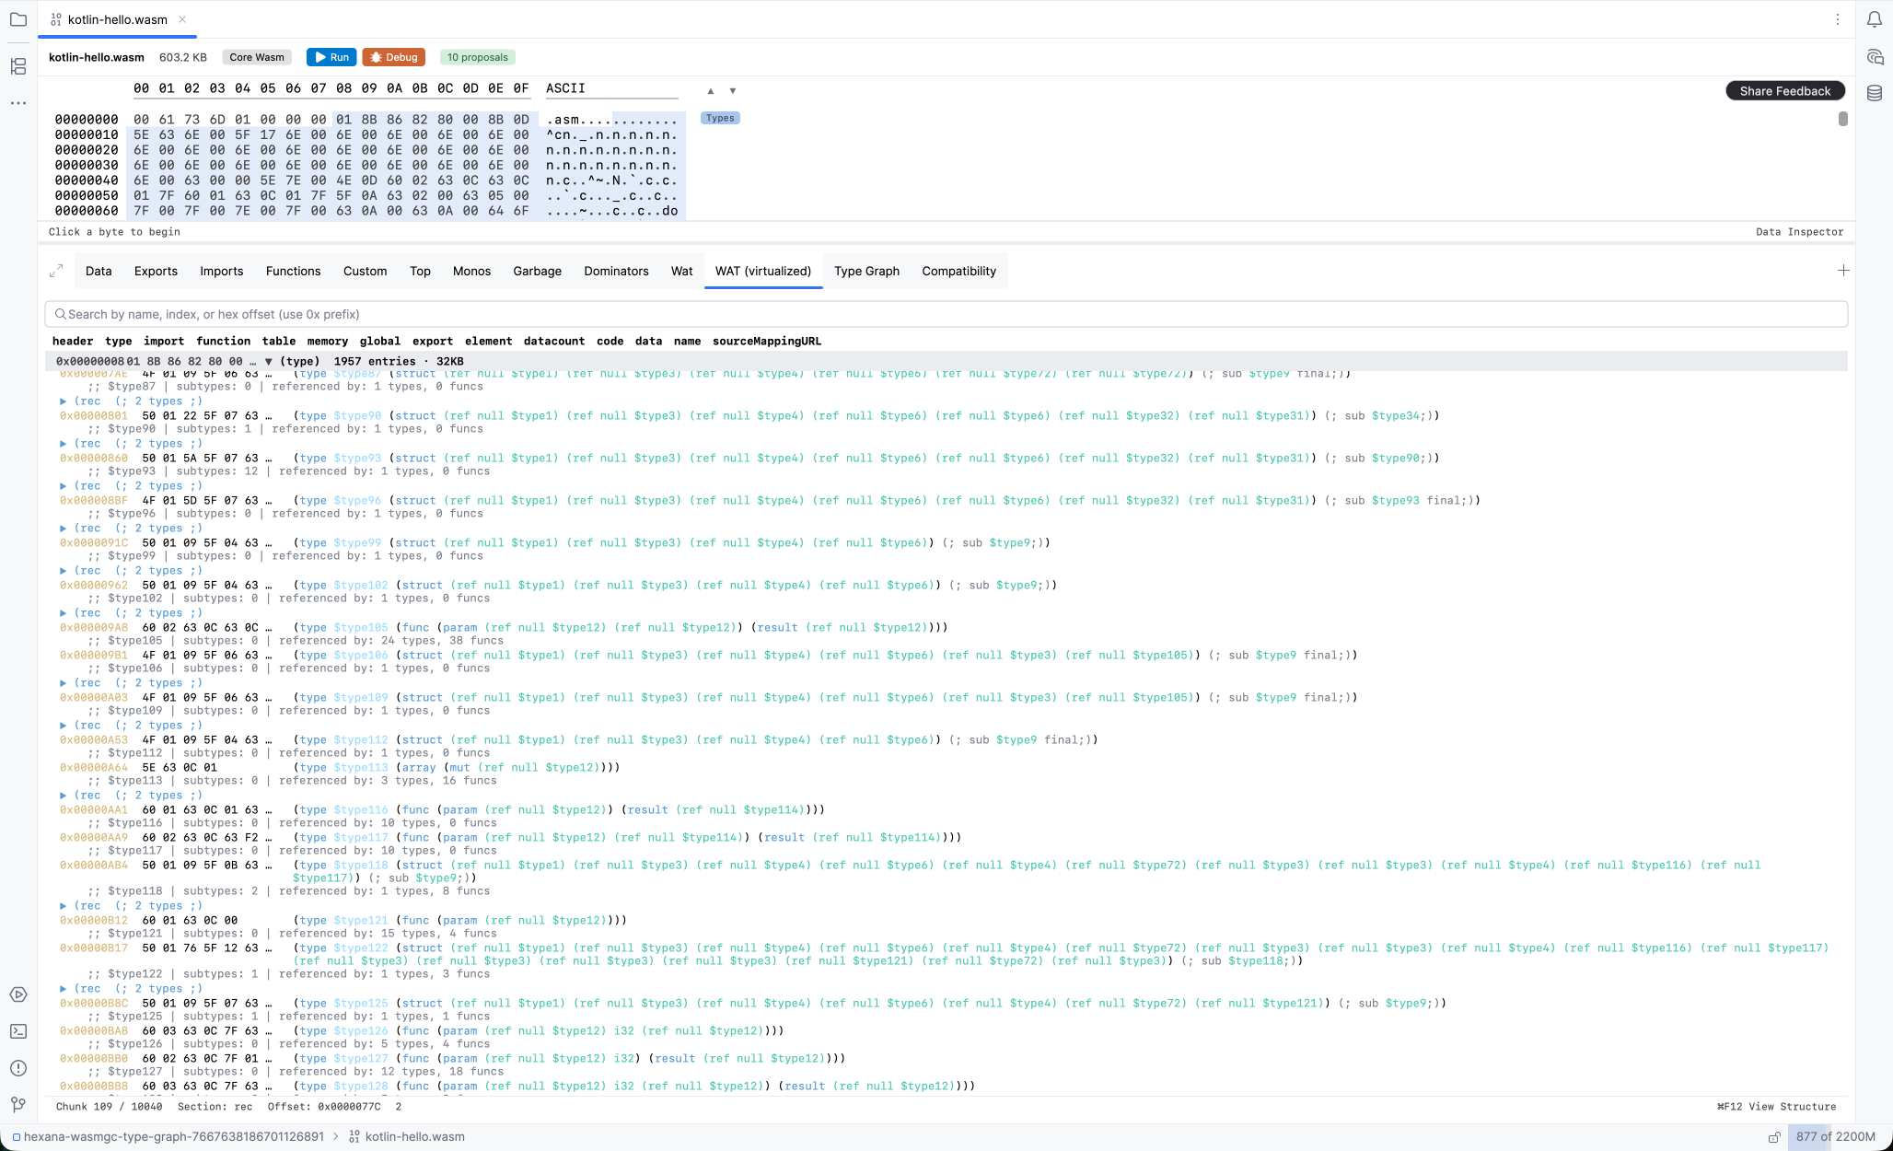Open the Terminal tool window icon

pos(18,1031)
